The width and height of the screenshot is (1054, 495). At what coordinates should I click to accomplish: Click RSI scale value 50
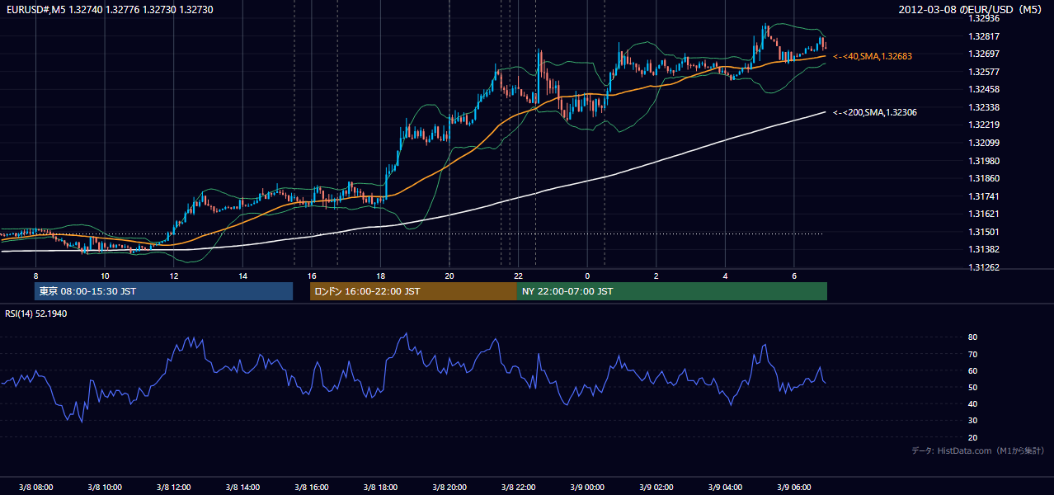pyautogui.click(x=972, y=387)
